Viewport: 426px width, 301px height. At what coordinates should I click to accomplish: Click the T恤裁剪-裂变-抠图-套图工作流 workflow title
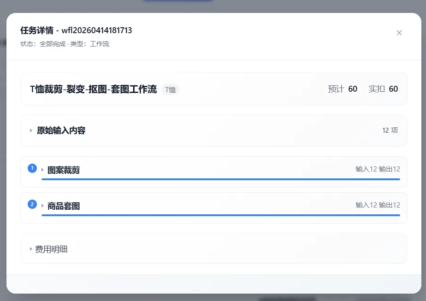(93, 89)
